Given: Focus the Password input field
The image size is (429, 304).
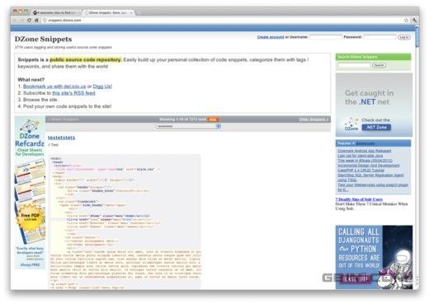Looking at the screenshot, I should click(x=379, y=37).
